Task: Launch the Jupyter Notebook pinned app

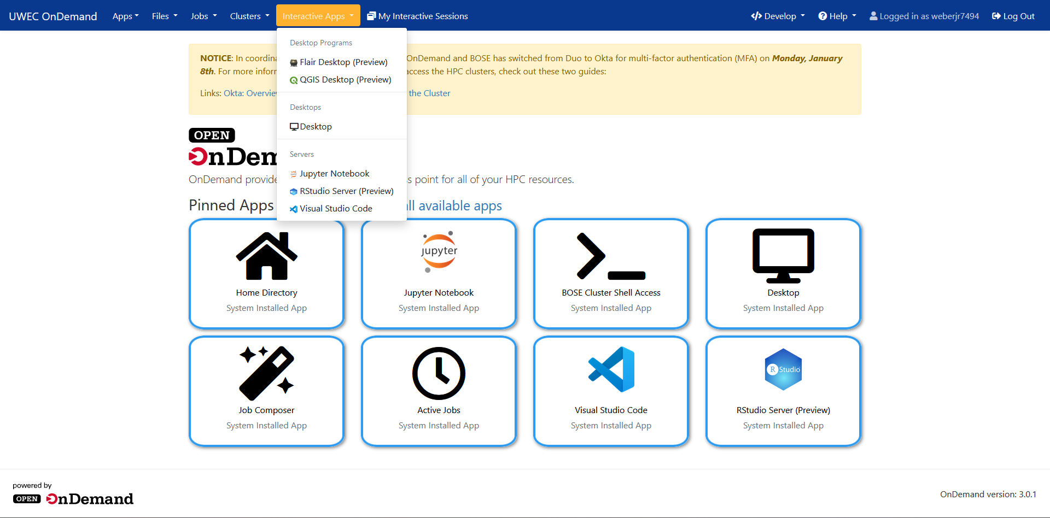Action: click(x=439, y=273)
